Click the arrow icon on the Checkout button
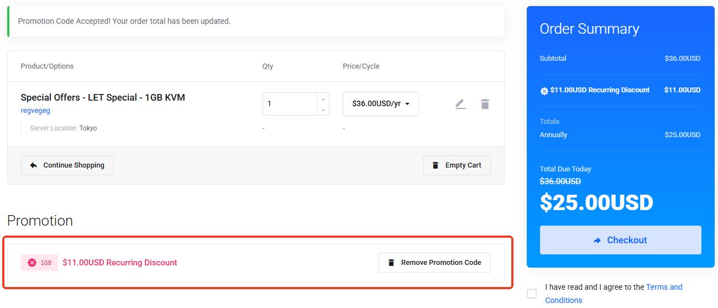This screenshot has height=308, width=718. tap(597, 241)
